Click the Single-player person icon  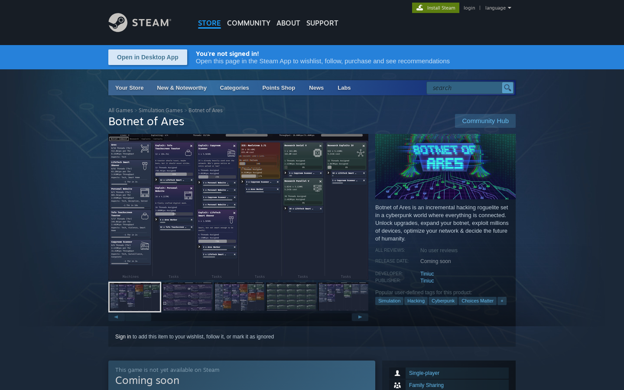397,373
